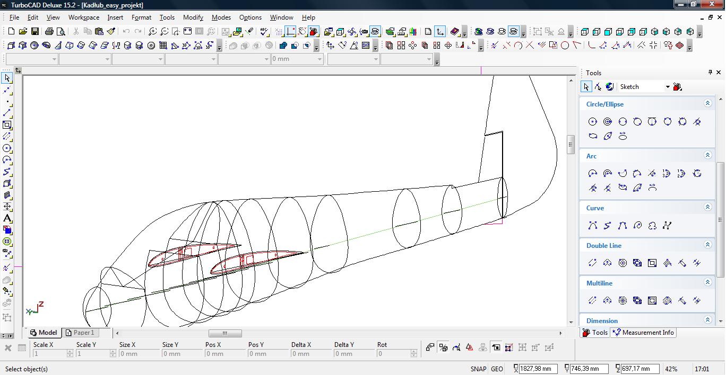726x375 pixels.
Task: Toggle SNAP mode in status bar
Action: [x=478, y=369]
